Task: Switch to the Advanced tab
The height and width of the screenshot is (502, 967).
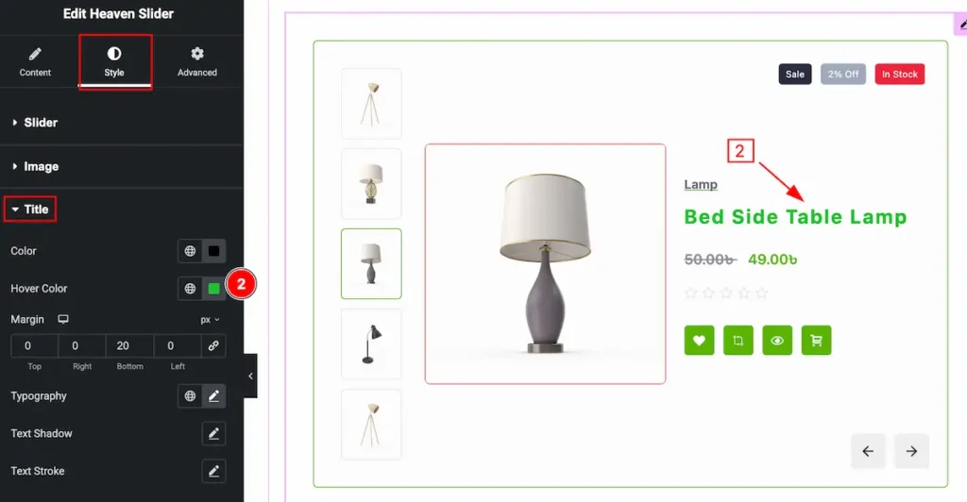Action: 197,62
